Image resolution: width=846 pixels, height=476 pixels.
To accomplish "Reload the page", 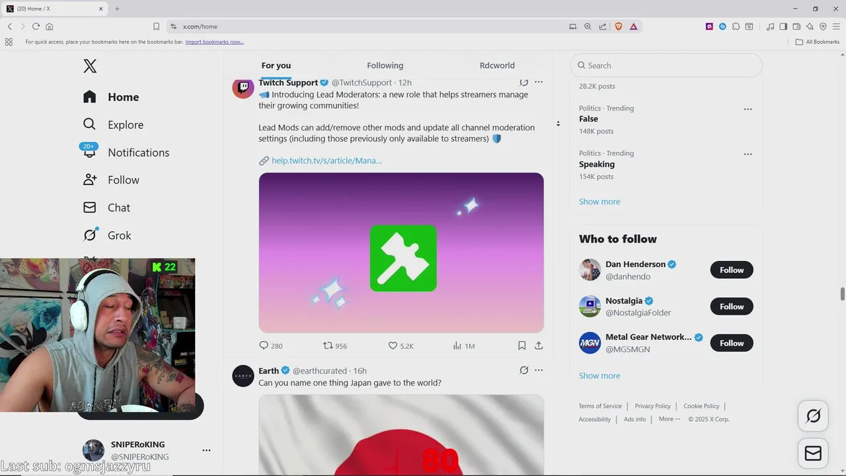I will point(36,26).
